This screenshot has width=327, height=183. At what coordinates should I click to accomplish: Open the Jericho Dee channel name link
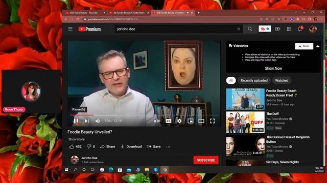(89, 158)
